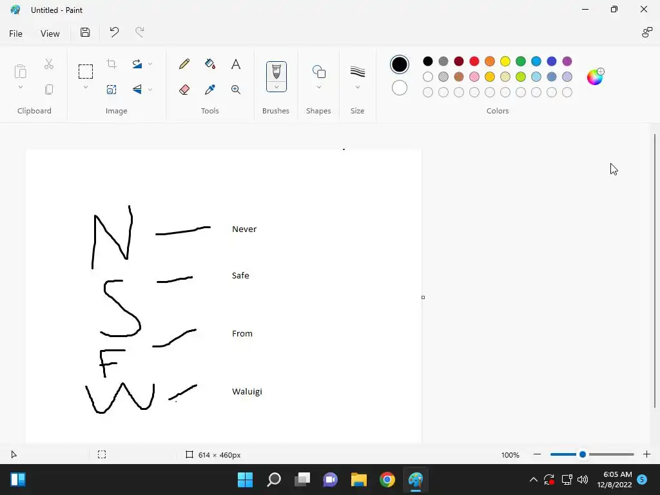Open the View menu
This screenshot has height=495, width=660.
point(50,34)
